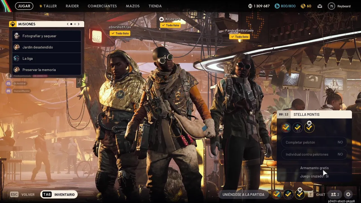Screen dimensions: 361x203
Task: Click the crown leader icon beside Reybeard's name tag
Action: 161,19
